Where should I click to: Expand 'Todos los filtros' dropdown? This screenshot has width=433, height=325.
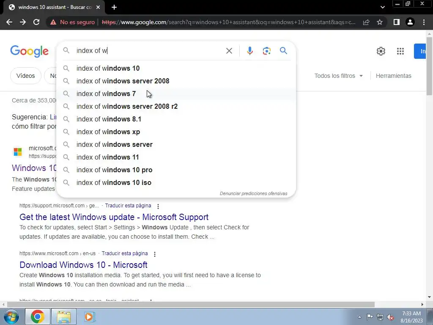click(339, 76)
